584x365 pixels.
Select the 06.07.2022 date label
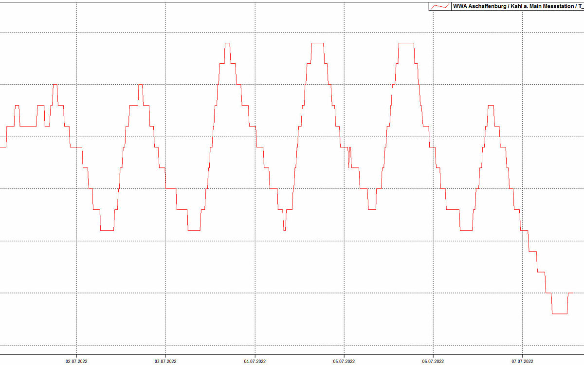point(433,361)
